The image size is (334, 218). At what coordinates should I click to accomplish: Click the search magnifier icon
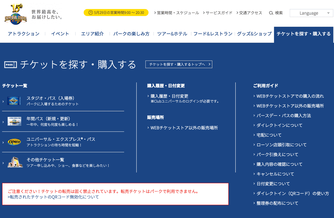[271, 13]
